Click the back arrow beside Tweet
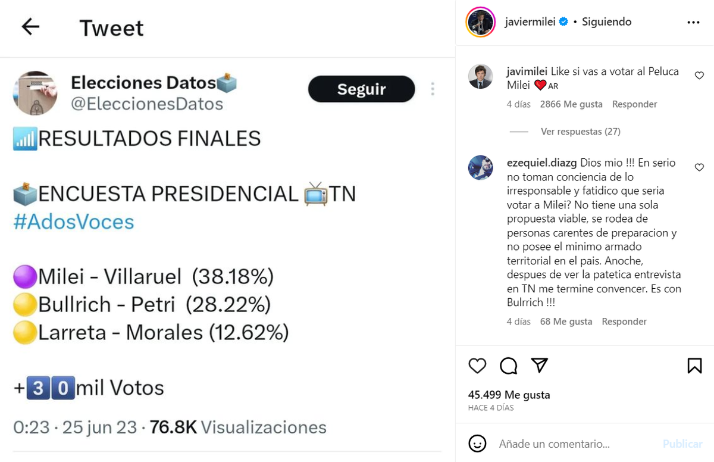The width and height of the screenshot is (714, 462). tap(30, 27)
